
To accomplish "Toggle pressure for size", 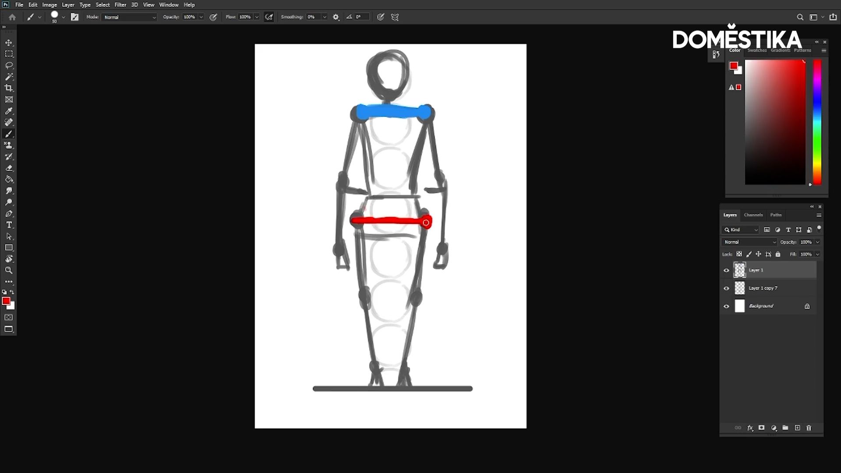I will [x=381, y=17].
